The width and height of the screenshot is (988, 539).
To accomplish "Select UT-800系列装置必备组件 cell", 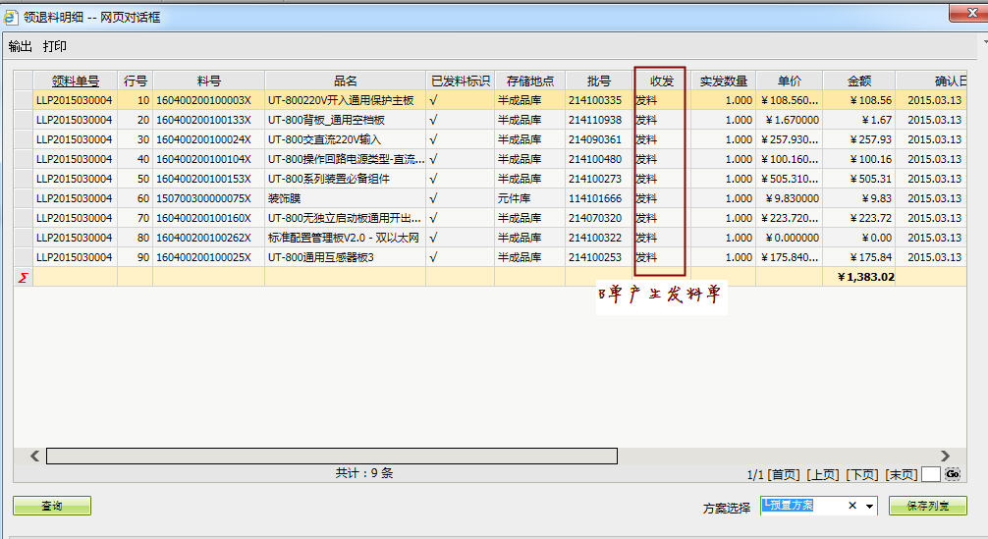I will 329,179.
